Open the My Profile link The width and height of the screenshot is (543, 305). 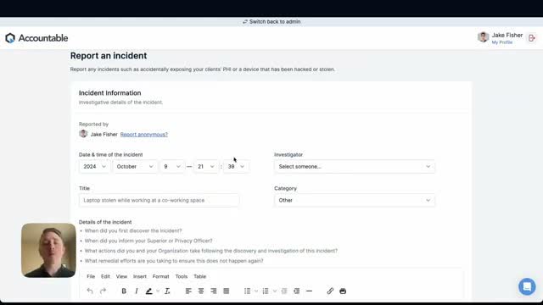click(502, 42)
